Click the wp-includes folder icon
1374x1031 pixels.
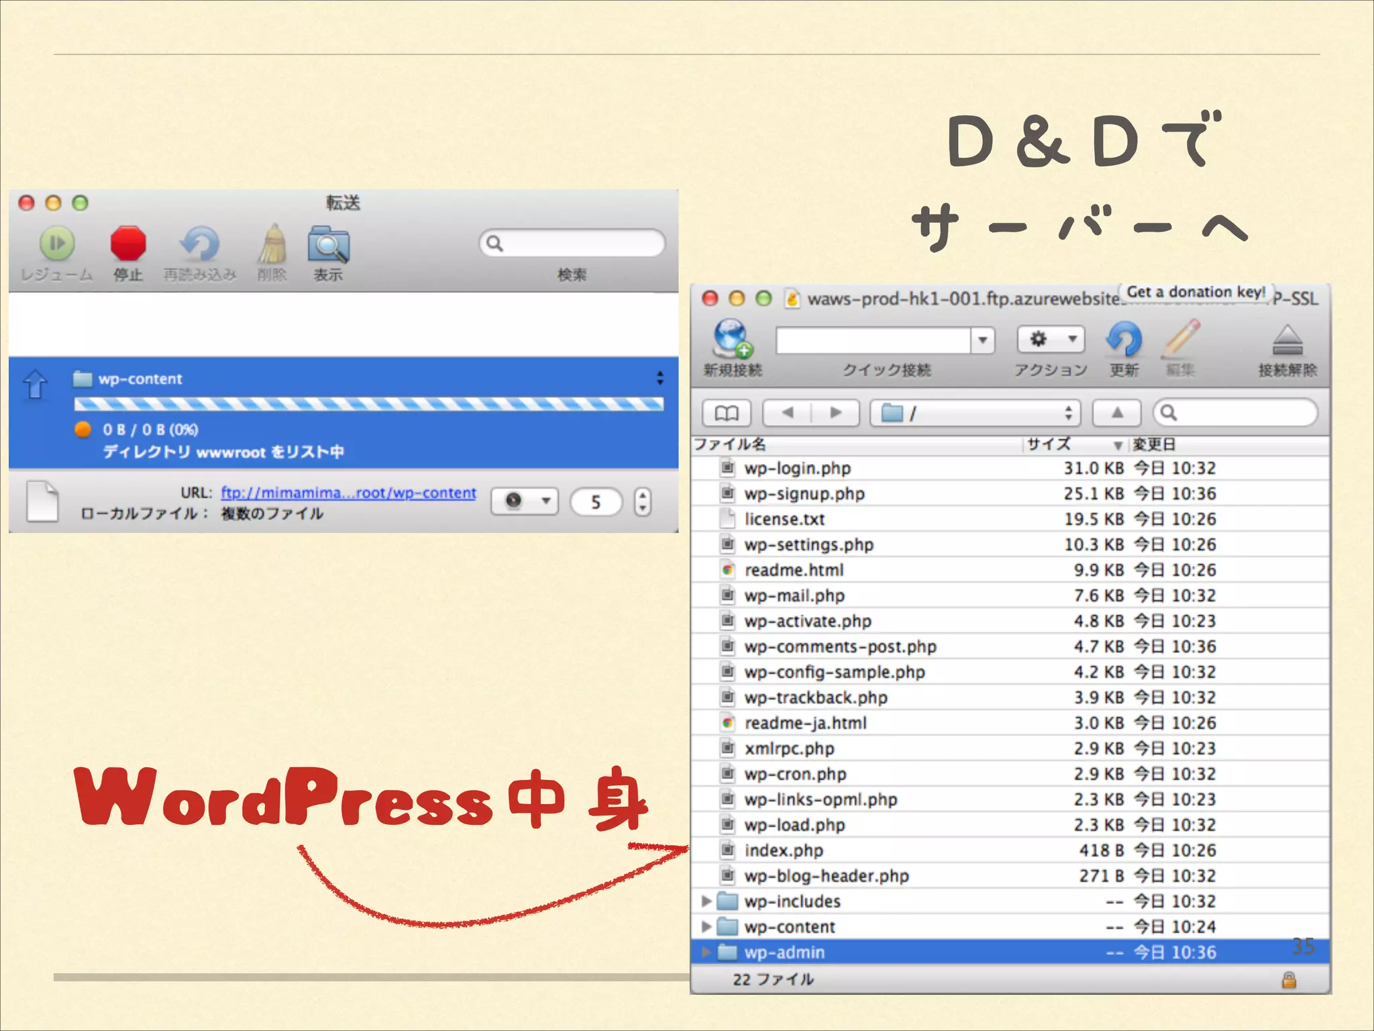727,901
